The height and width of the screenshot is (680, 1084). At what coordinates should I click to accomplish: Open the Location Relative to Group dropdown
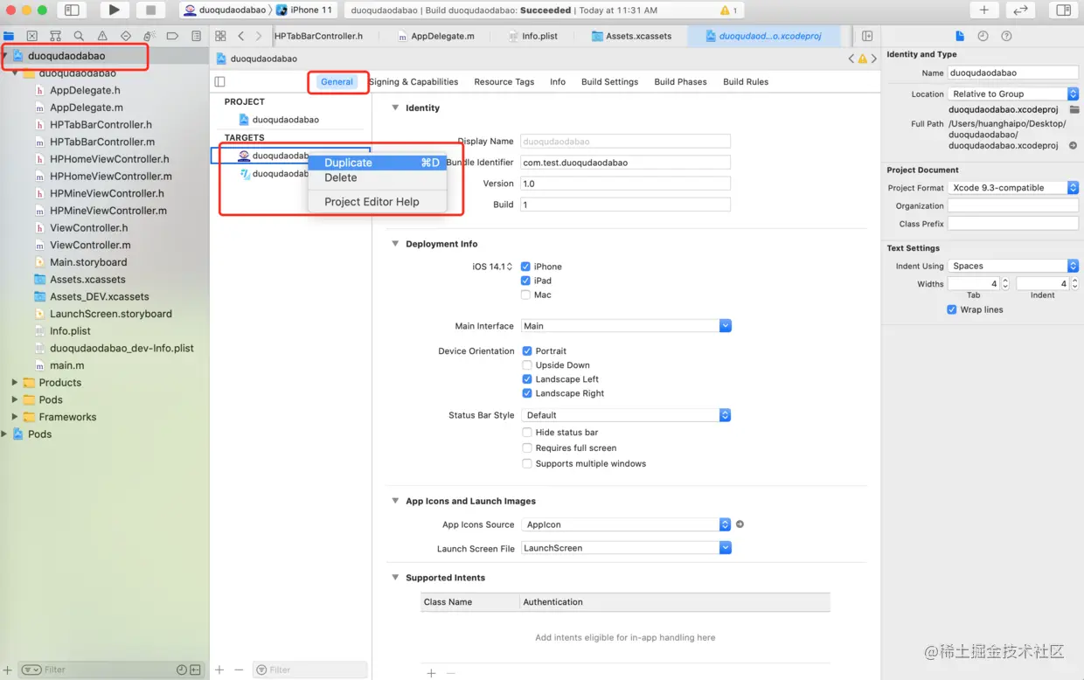click(1013, 94)
